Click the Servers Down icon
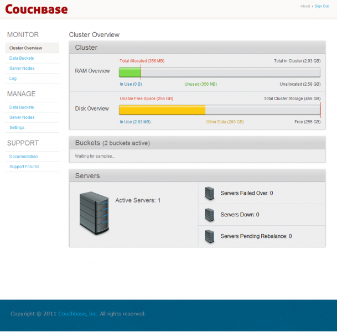Viewport: 337px width, 332px height. 209,215
